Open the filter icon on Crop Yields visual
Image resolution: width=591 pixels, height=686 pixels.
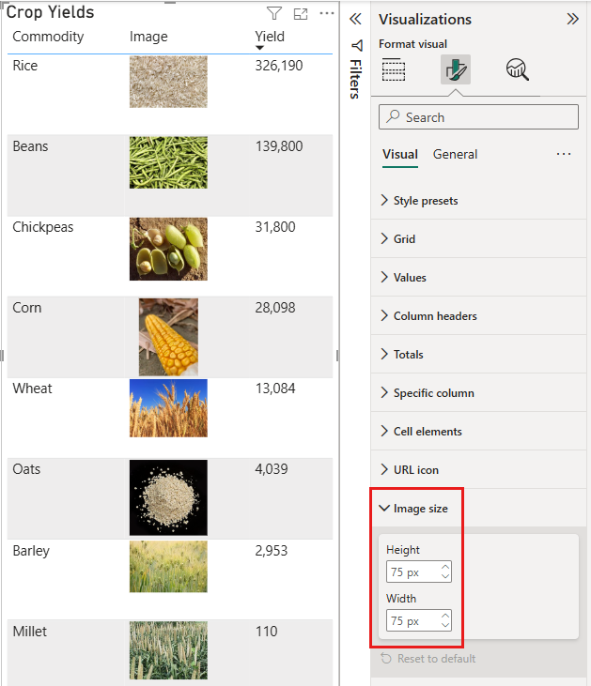pyautogui.click(x=274, y=13)
